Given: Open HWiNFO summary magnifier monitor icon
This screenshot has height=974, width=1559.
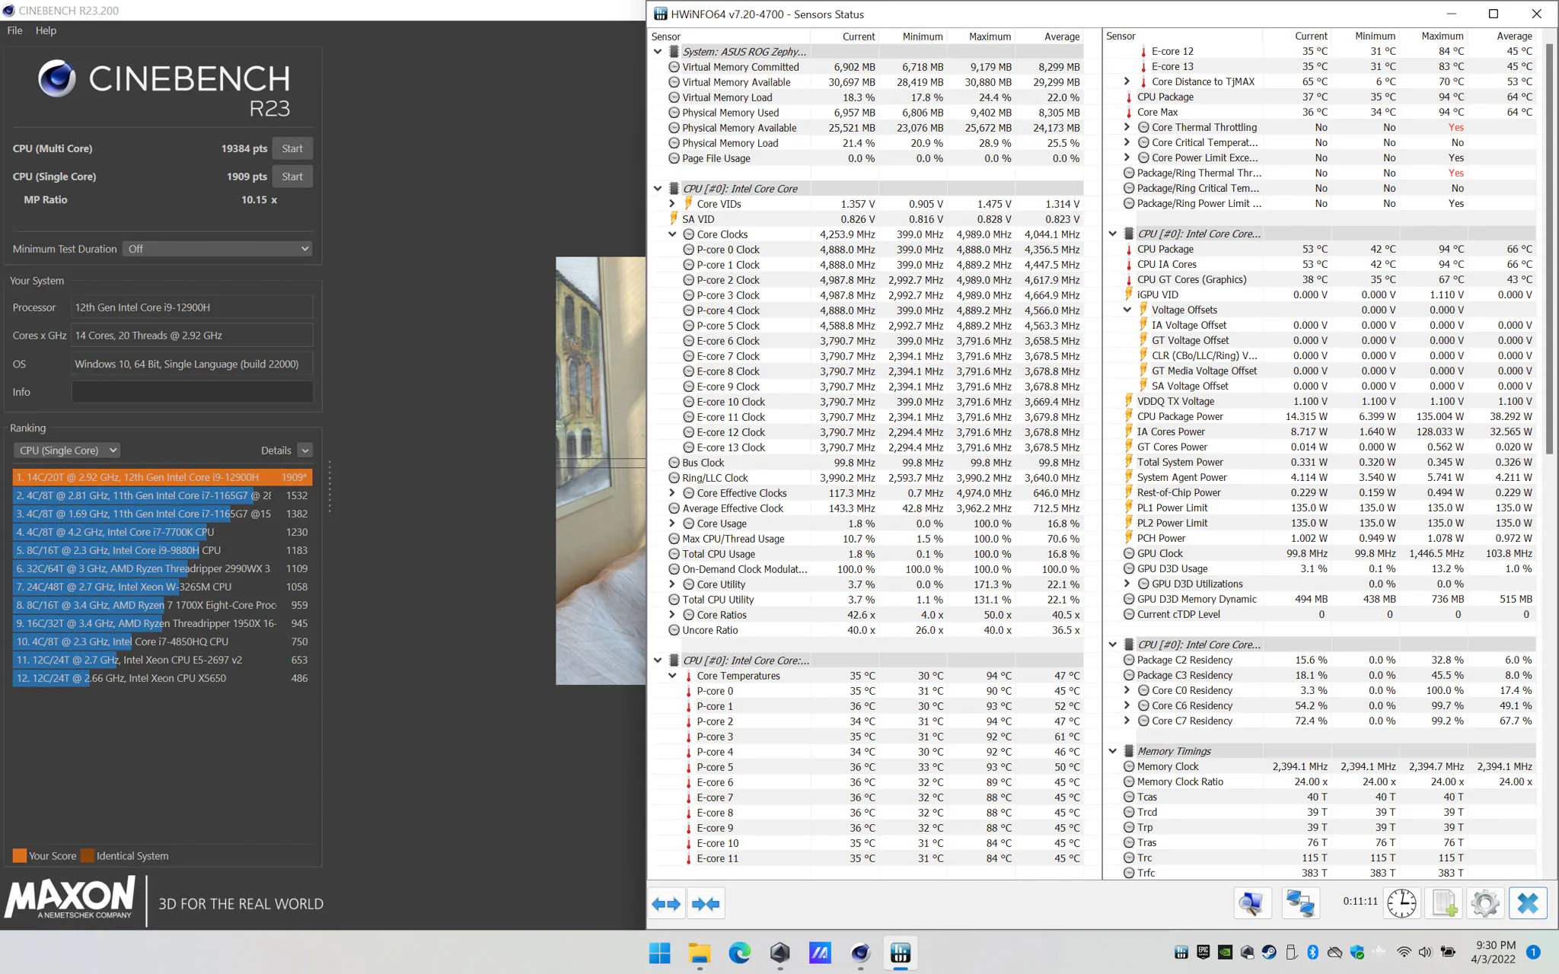Looking at the screenshot, I should click(1251, 904).
